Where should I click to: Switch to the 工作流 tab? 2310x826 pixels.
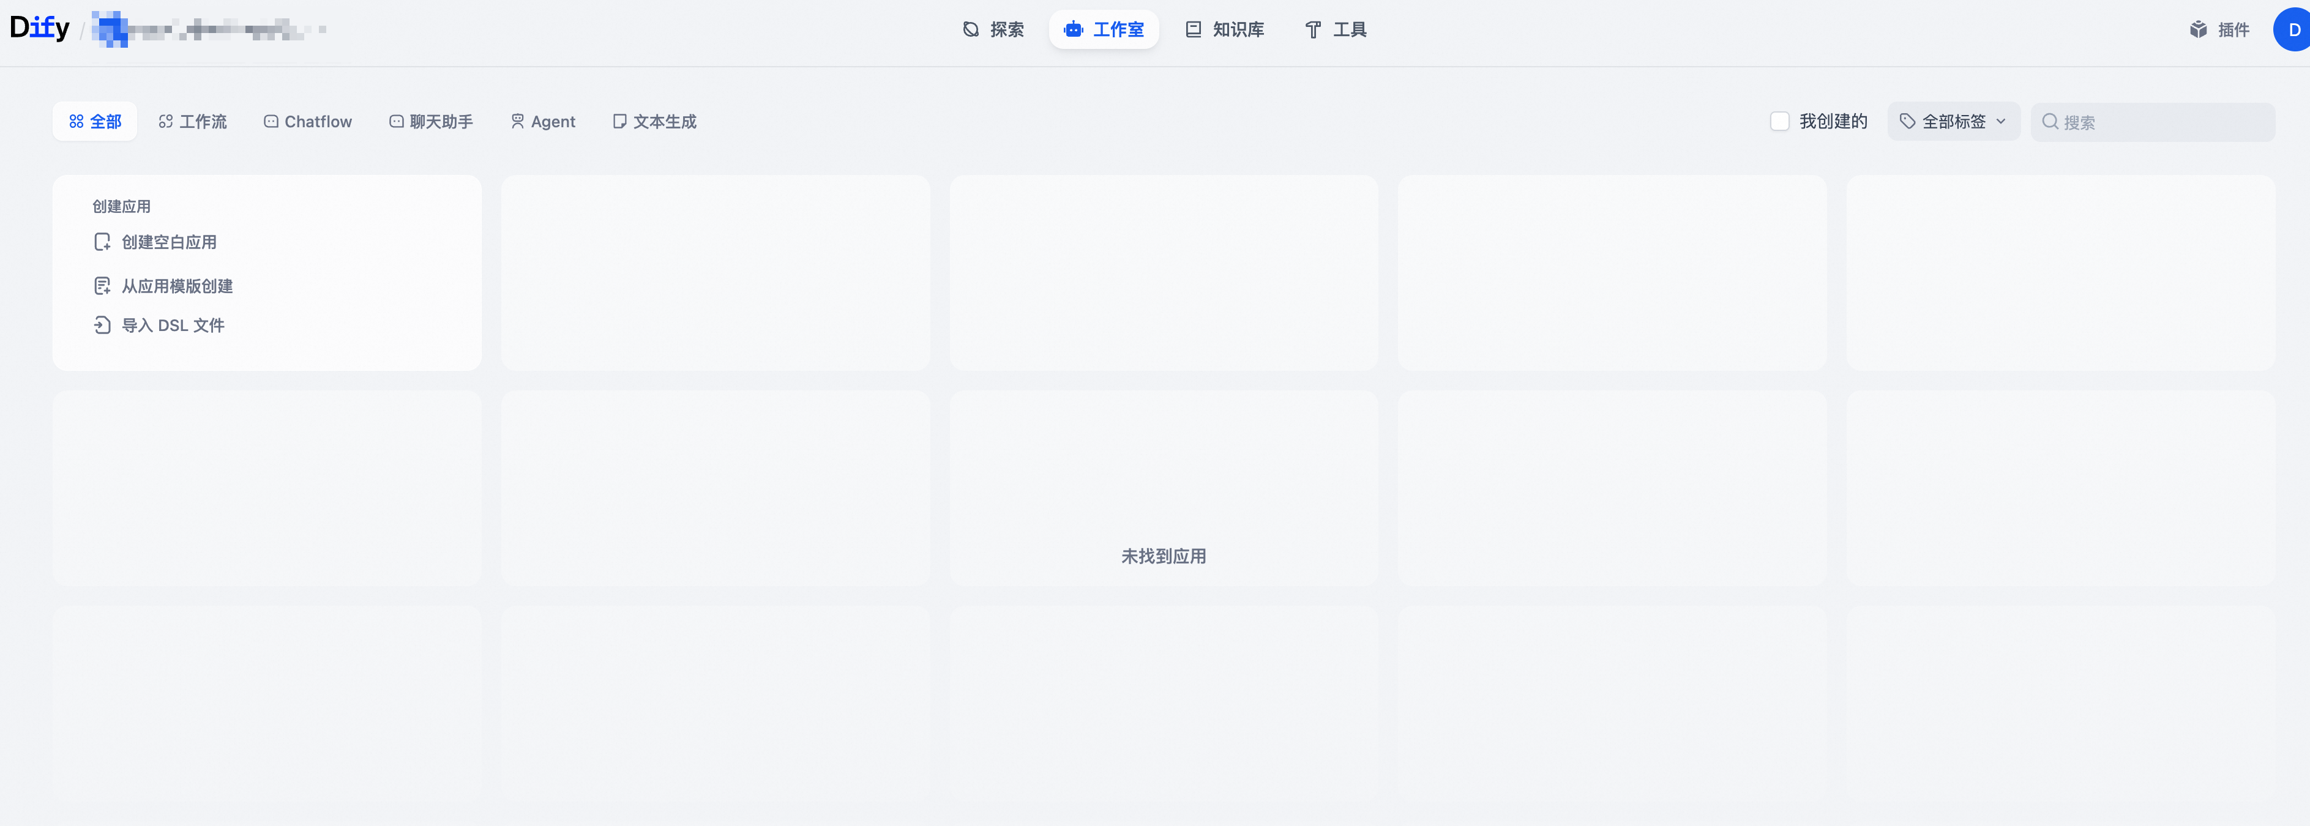click(x=193, y=121)
